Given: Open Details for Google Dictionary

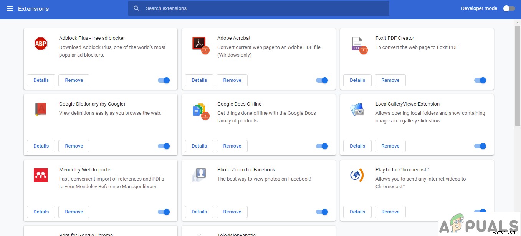Looking at the screenshot, I should click(x=41, y=146).
